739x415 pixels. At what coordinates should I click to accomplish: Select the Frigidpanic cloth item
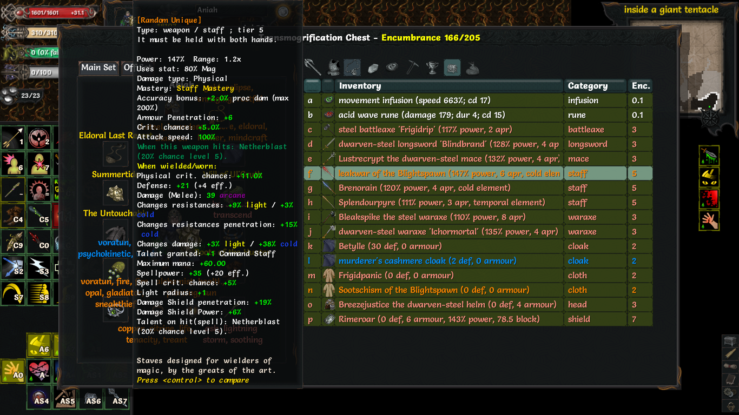click(x=478, y=276)
